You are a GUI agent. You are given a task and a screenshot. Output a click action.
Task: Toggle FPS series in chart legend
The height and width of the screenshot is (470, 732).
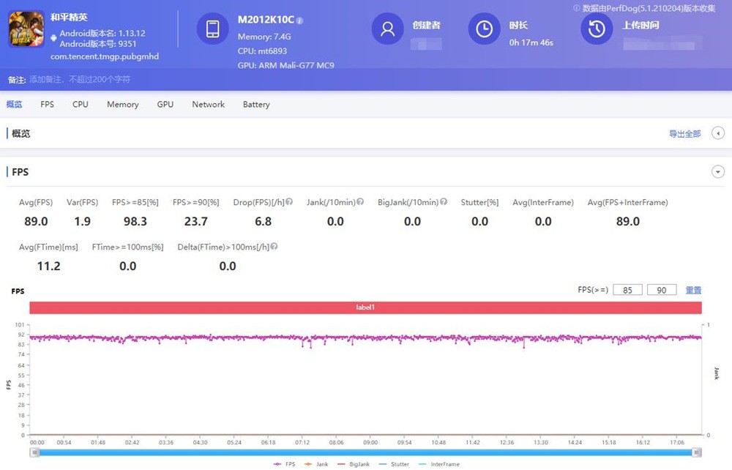tap(284, 464)
